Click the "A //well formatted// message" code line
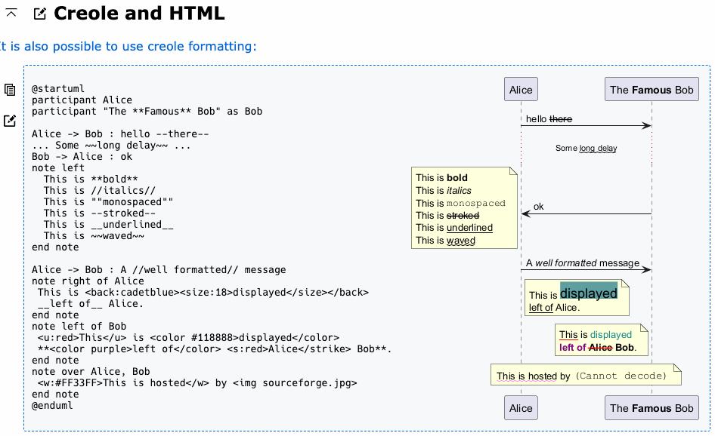Image resolution: width=715 pixels, height=436 pixels. click(159, 270)
